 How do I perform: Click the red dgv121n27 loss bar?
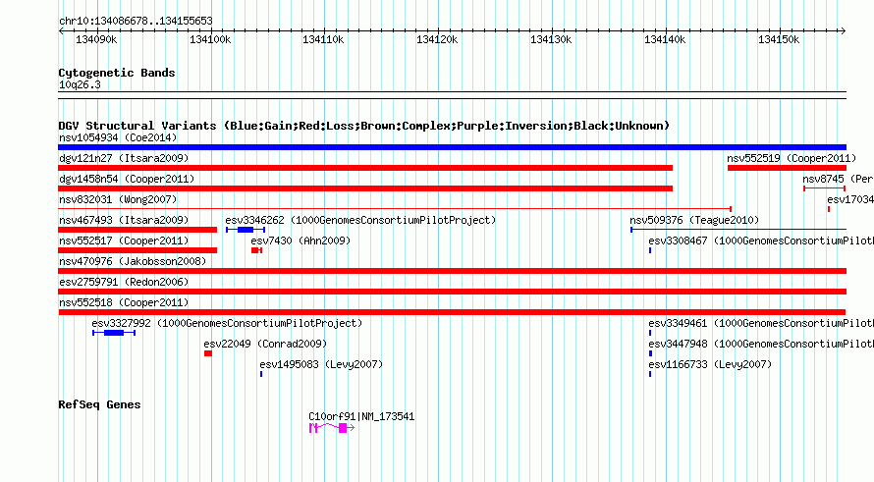(365, 168)
